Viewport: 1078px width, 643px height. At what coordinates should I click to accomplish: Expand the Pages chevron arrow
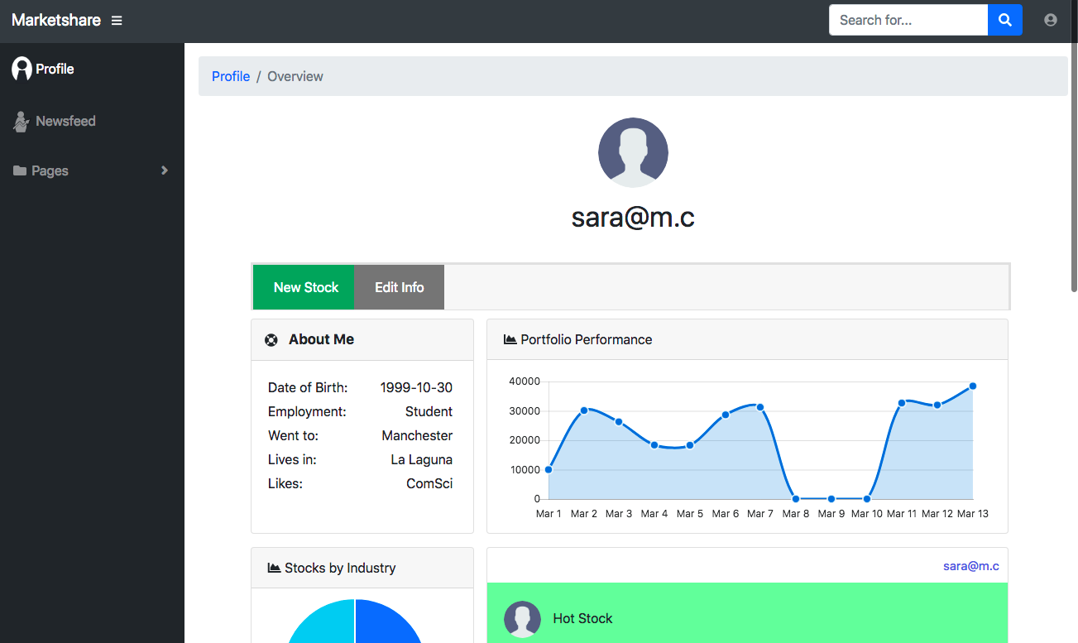pyautogui.click(x=165, y=170)
